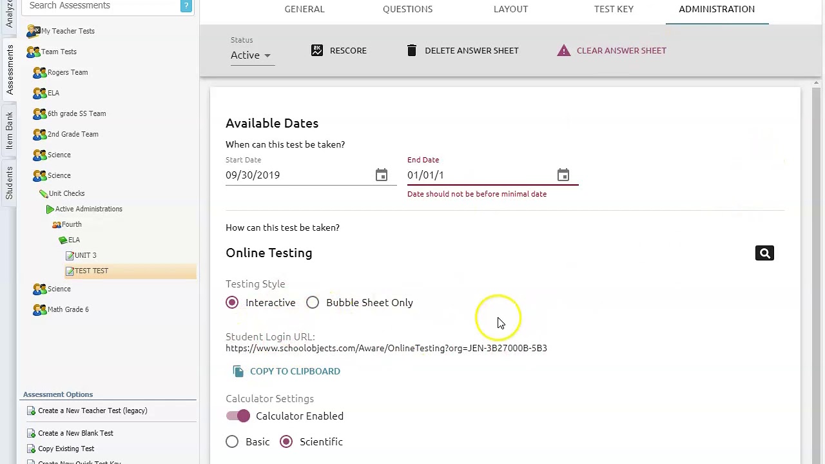825x464 pixels.
Task: Click Create a New Blank Test link
Action: pos(75,433)
